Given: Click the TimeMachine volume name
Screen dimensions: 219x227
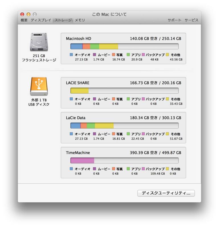Looking at the screenshot, I should click(x=78, y=153).
